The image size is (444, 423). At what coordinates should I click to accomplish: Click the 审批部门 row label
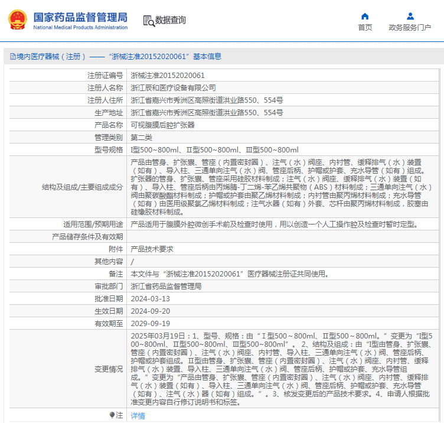tap(109, 287)
